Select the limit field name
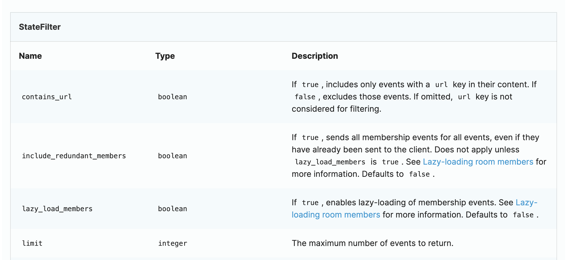This screenshot has height=260, width=568. click(x=32, y=243)
